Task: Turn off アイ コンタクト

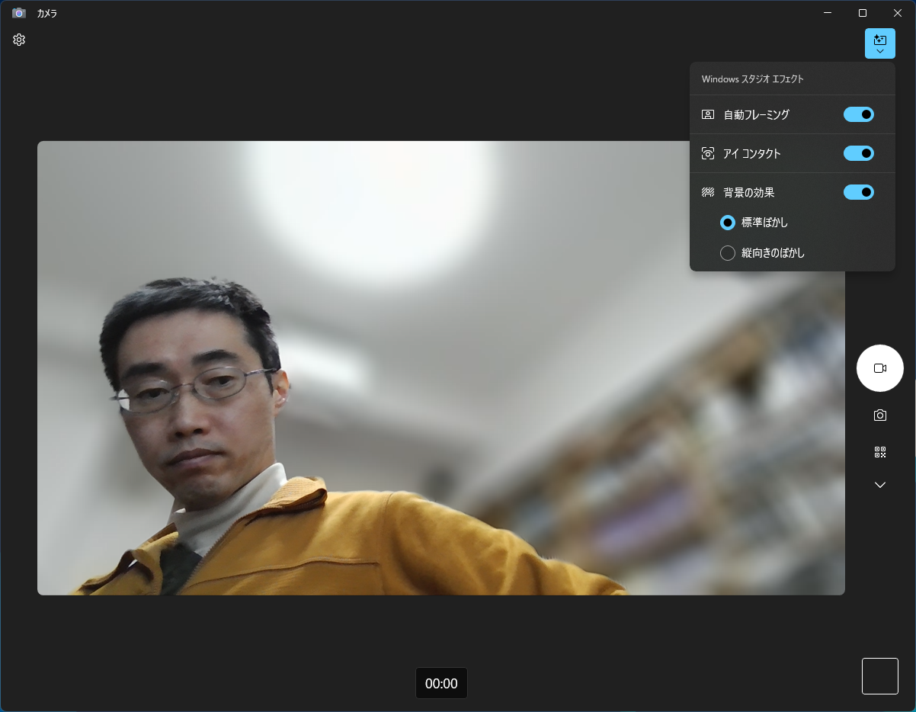Action: (x=858, y=153)
